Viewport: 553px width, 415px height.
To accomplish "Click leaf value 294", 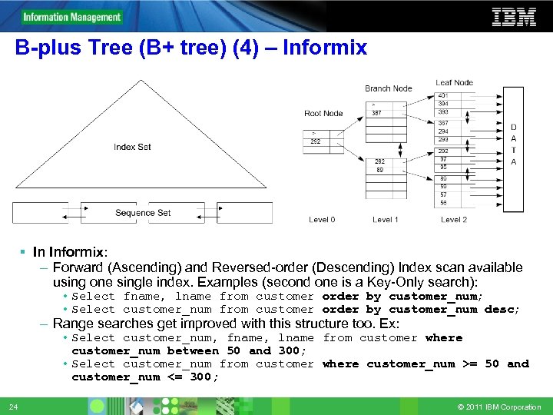I will pos(443,131).
